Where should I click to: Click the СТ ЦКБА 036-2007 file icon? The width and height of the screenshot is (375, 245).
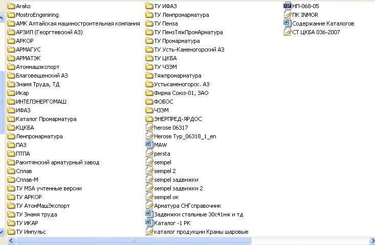[x=287, y=32]
